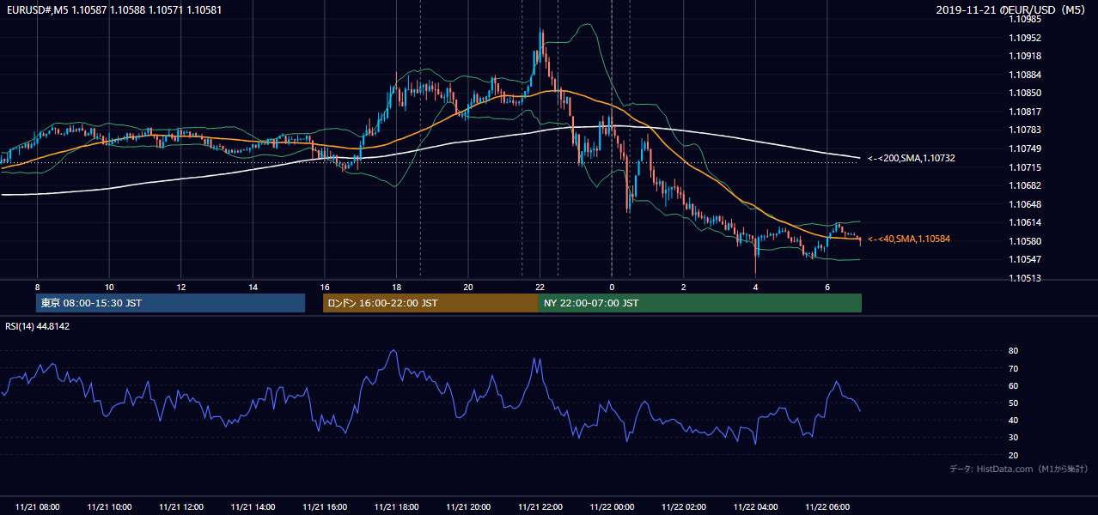
Task: Click the 40 SMA label reading 1.10584
Action: point(908,239)
